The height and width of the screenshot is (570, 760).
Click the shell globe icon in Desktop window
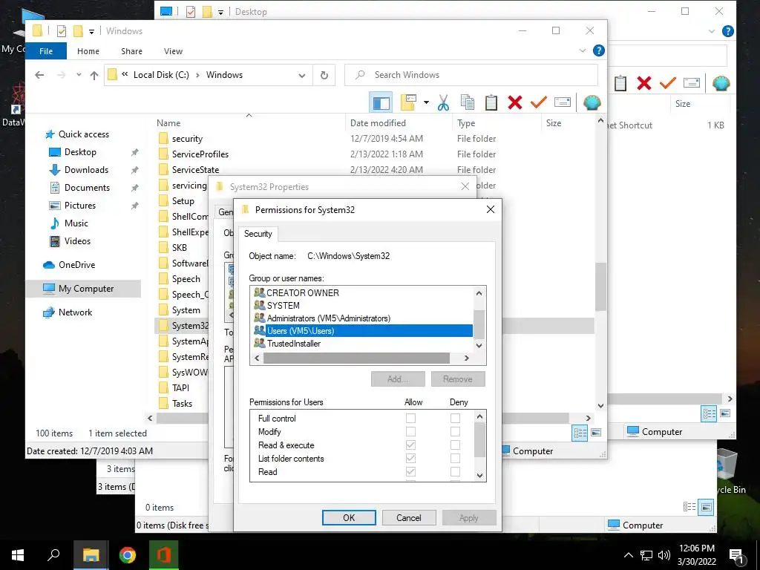pos(721,83)
